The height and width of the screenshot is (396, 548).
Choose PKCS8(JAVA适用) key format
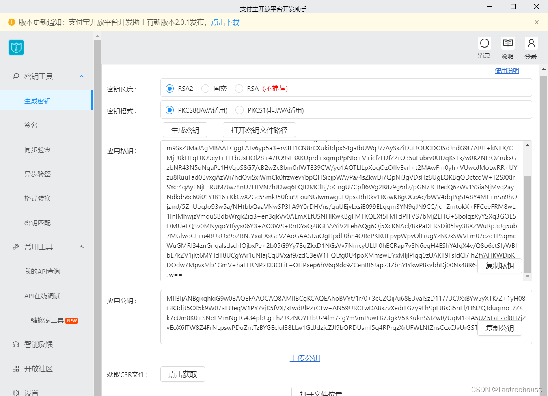tap(170, 110)
